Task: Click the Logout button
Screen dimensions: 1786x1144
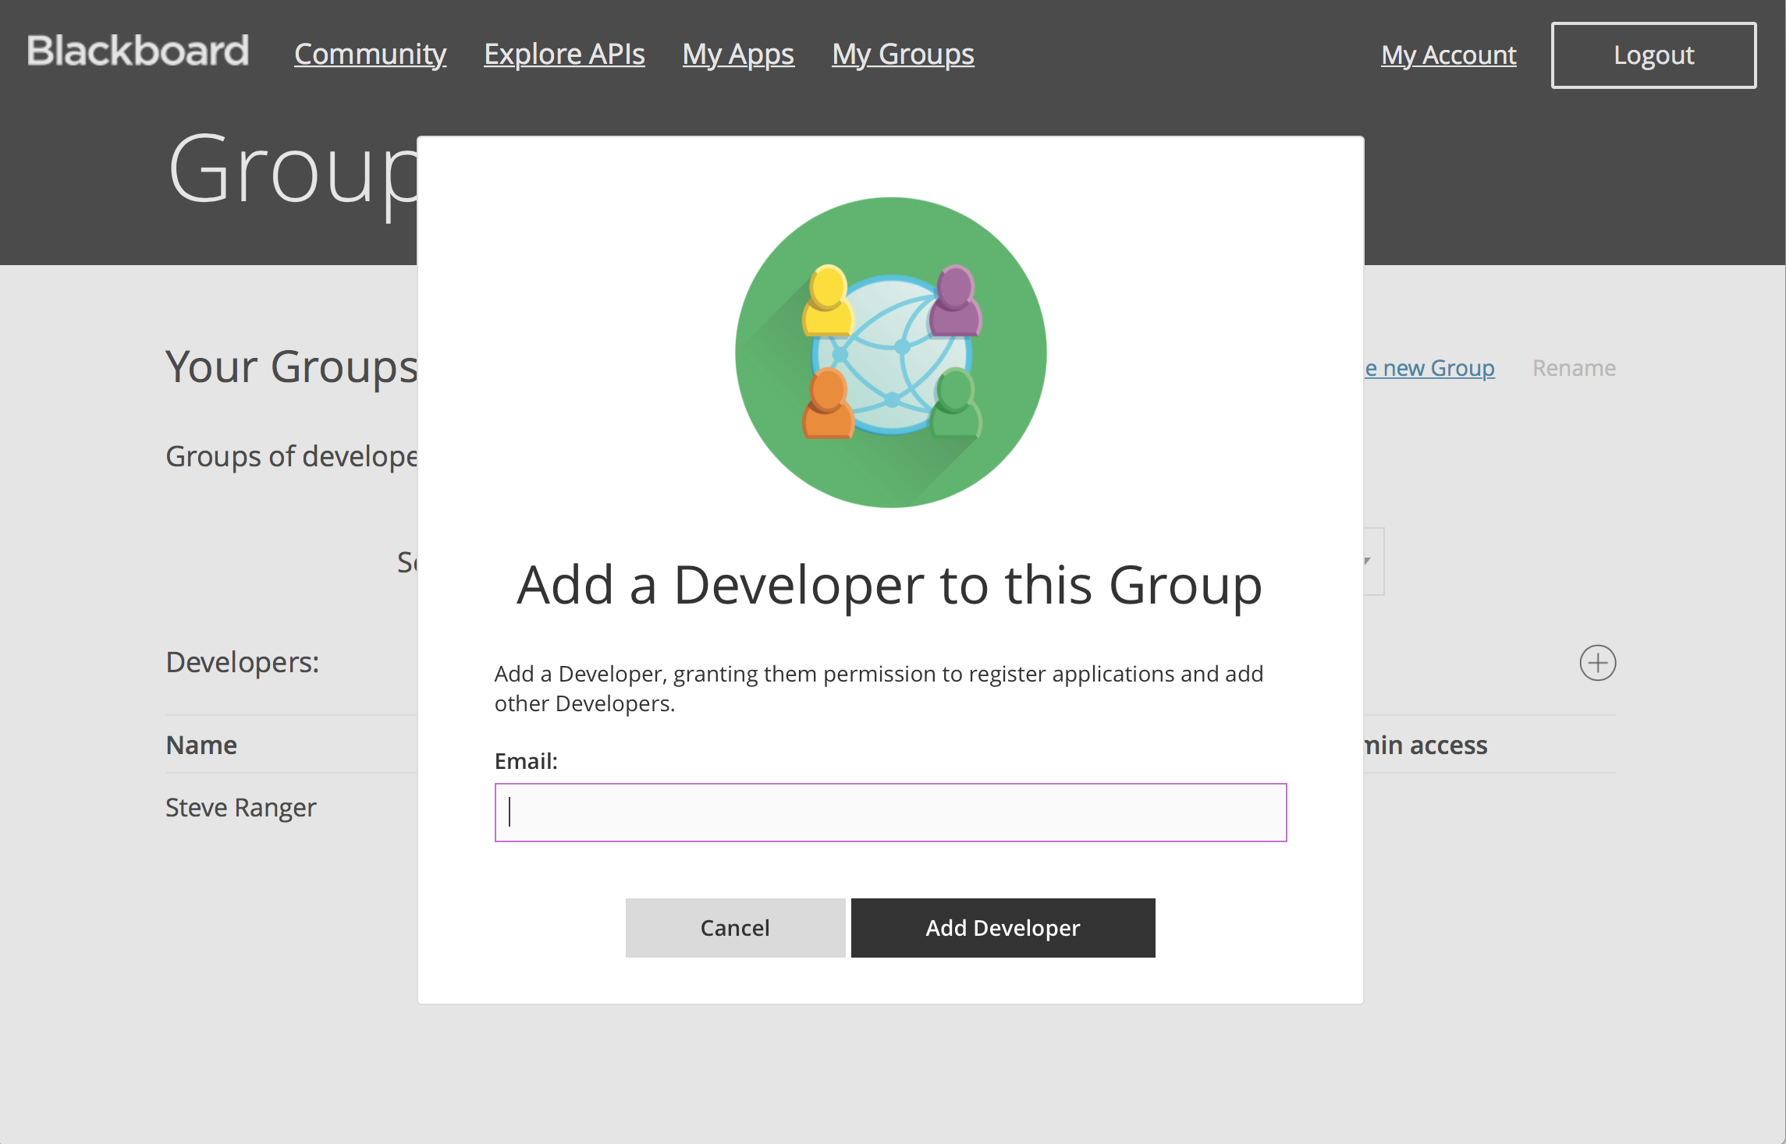Action: [1653, 55]
